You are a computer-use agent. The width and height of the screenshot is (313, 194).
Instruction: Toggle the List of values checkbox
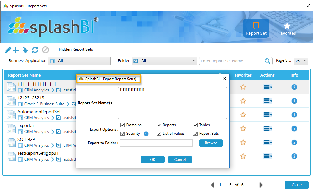click(x=159, y=134)
